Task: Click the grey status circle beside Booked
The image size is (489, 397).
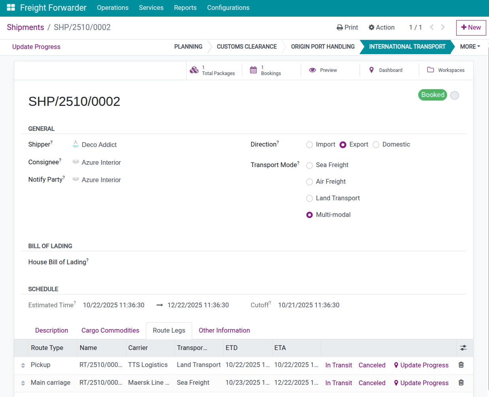Action: (x=455, y=95)
